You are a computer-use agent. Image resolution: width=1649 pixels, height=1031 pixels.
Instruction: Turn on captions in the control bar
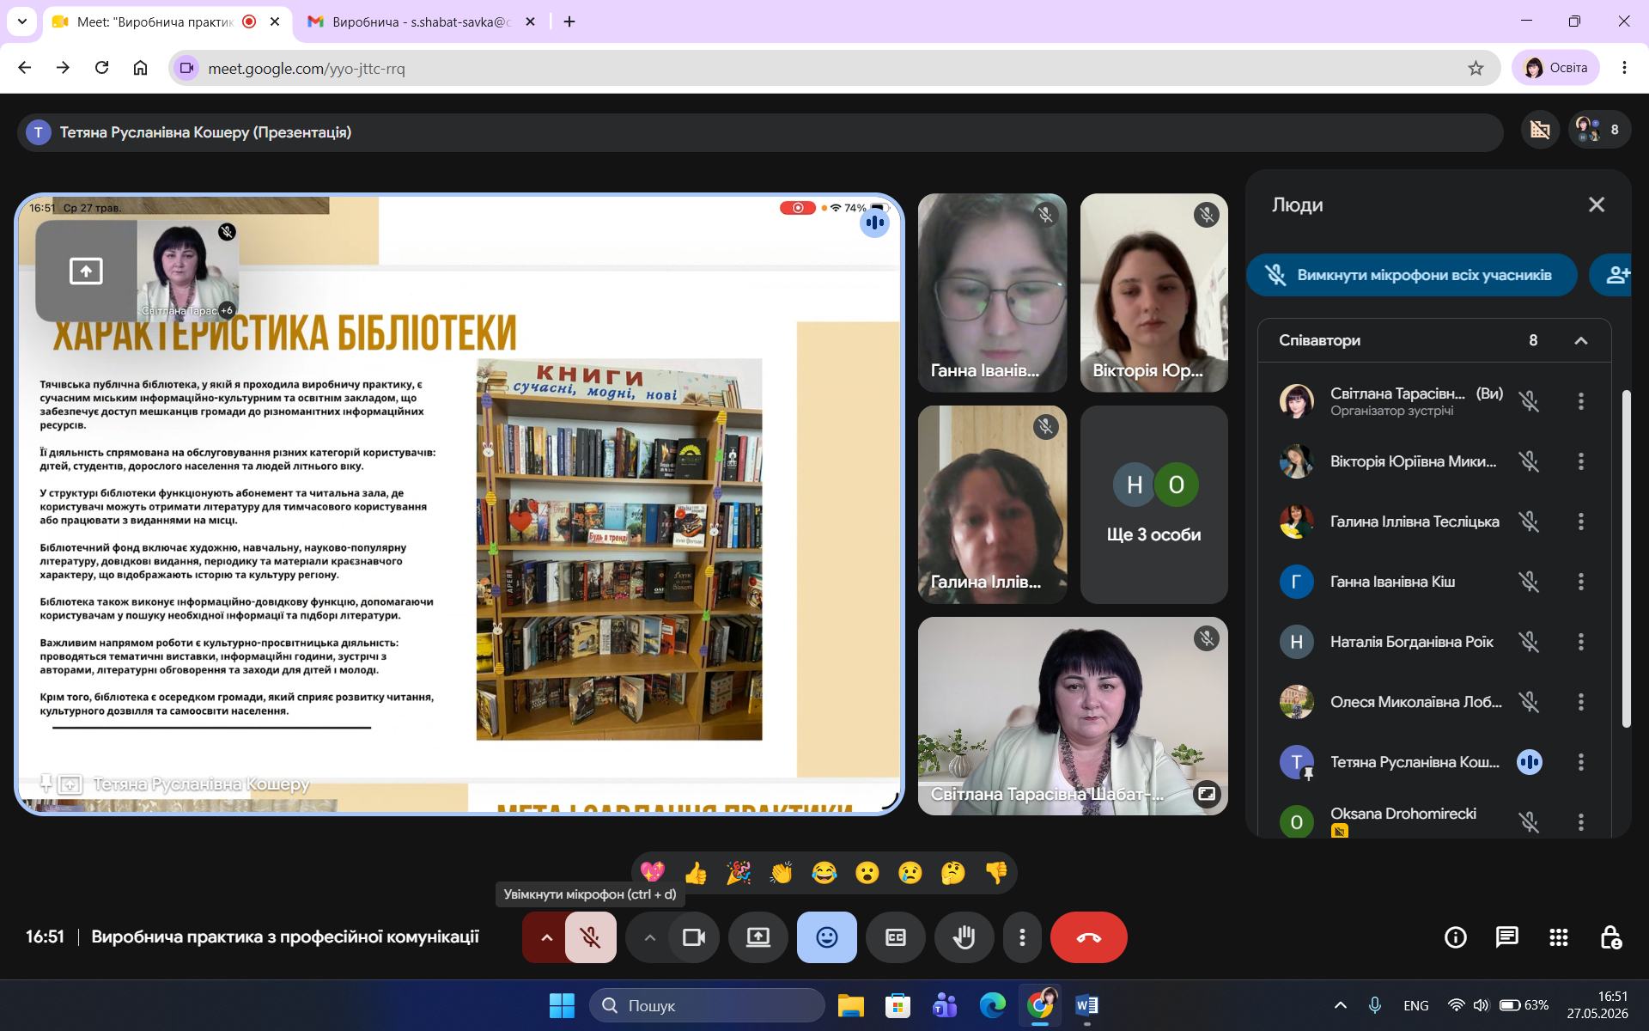point(895,937)
